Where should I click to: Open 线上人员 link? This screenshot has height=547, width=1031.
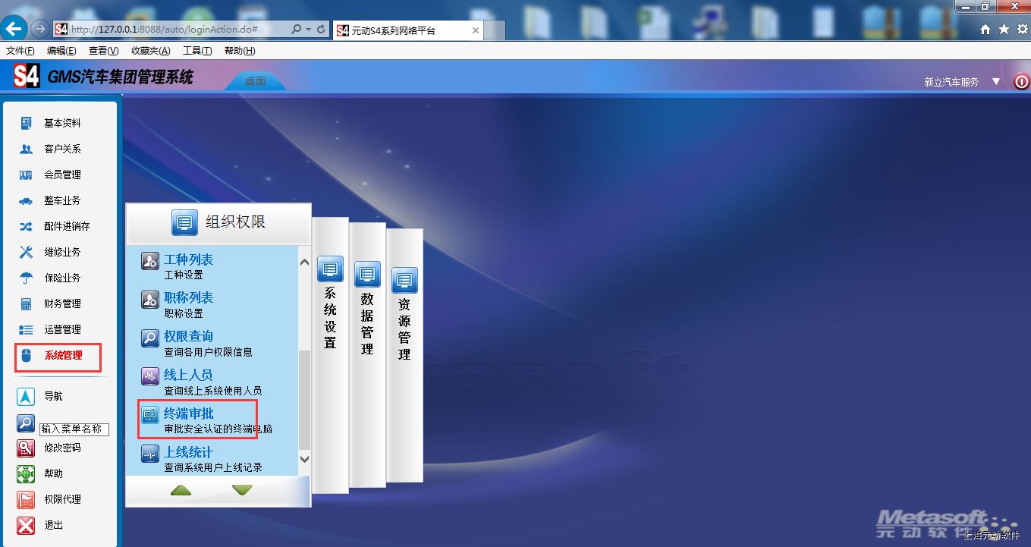(x=188, y=375)
